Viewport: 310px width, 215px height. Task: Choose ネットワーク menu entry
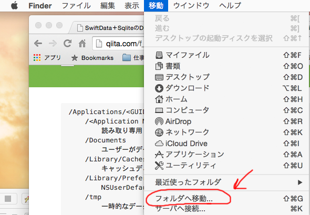(227, 132)
